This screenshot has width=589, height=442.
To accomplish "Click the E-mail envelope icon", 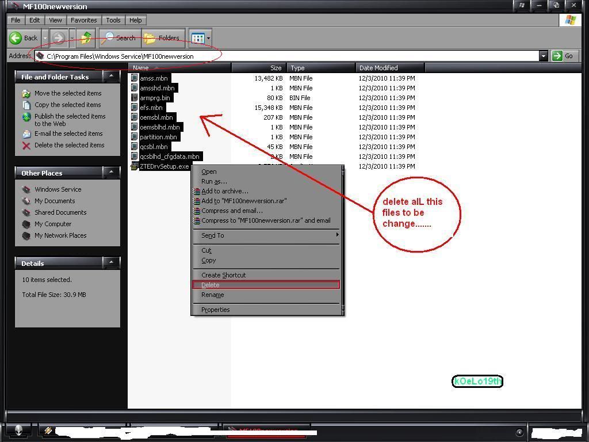I will [26, 134].
